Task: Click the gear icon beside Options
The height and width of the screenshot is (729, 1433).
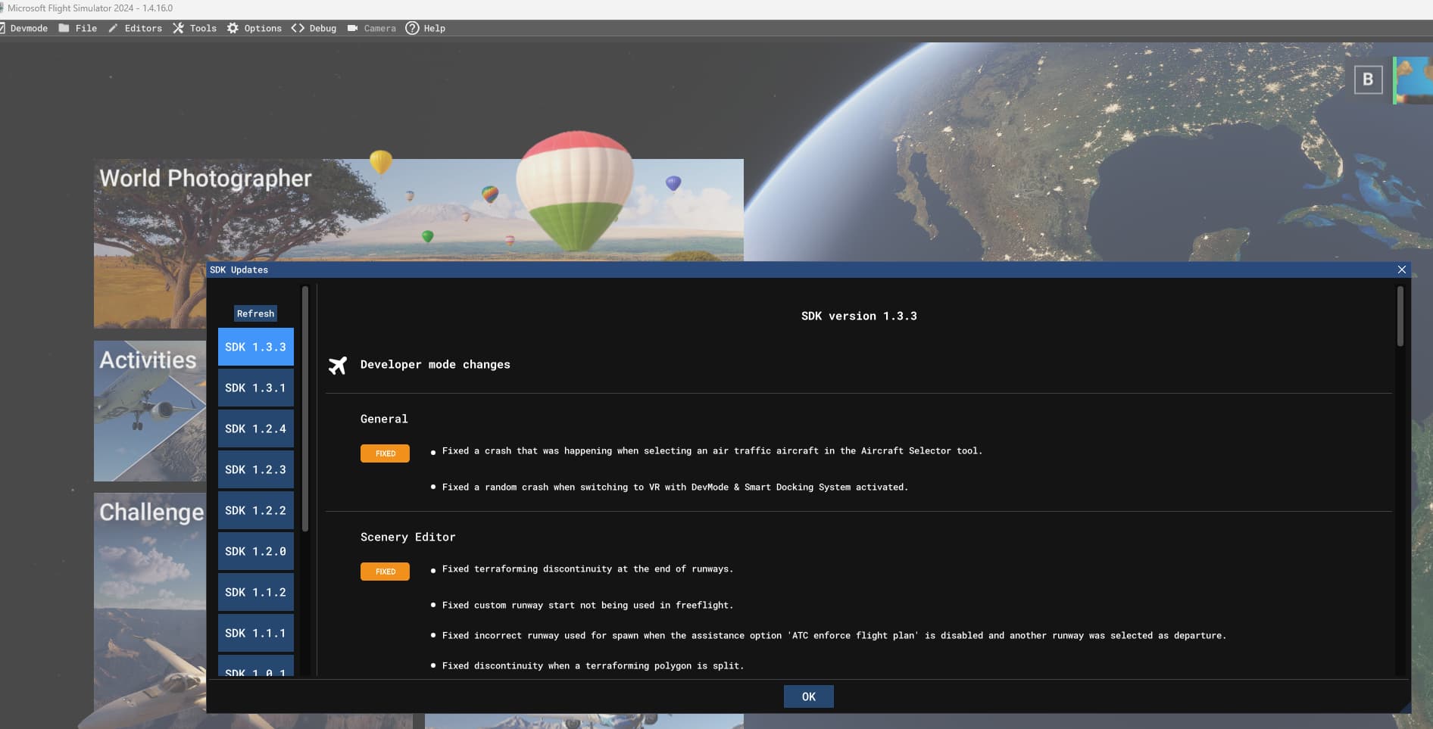Action: pyautogui.click(x=233, y=28)
